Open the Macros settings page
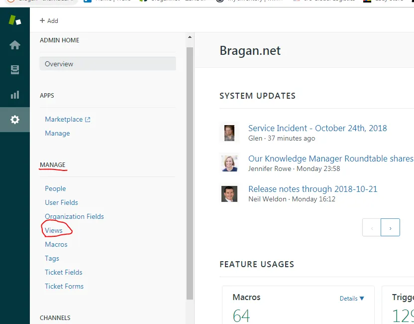 pyautogui.click(x=56, y=244)
